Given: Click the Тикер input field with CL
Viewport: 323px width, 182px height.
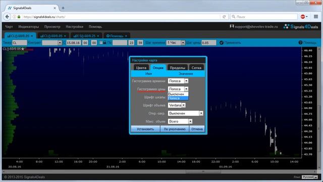Looking at the screenshot, I should pyautogui.click(x=19, y=42).
